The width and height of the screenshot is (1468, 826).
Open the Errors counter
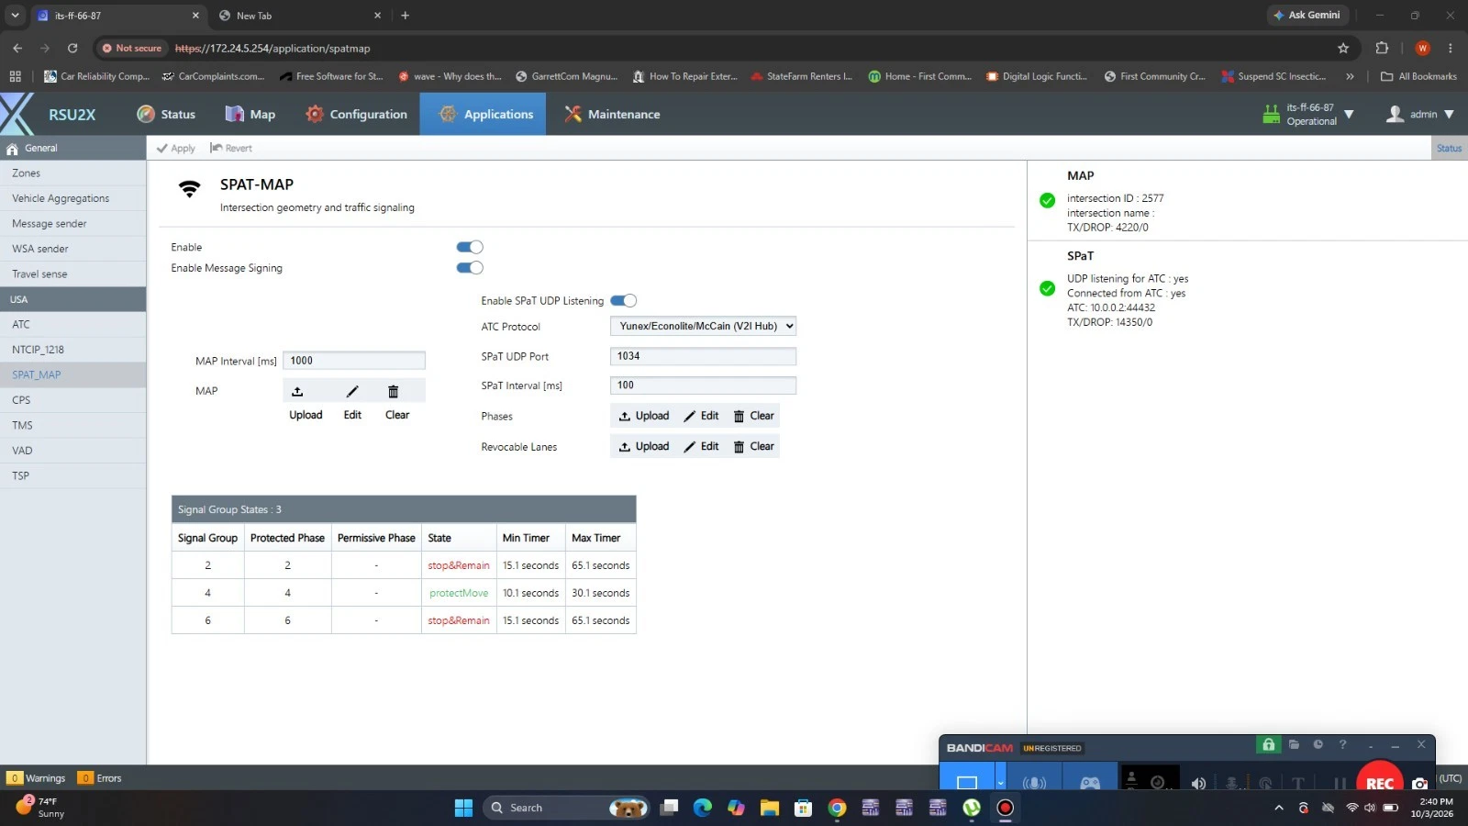[x=100, y=778]
